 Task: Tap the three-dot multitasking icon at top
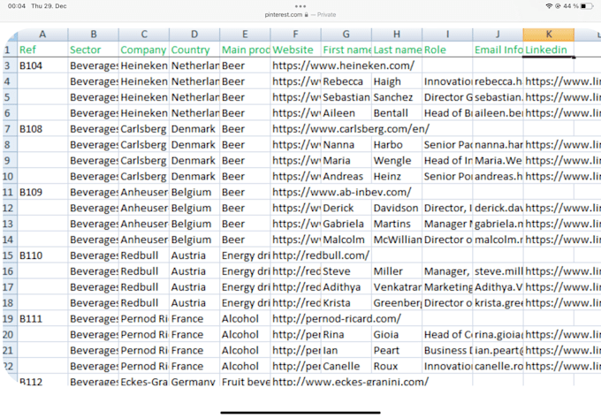coord(300,6)
